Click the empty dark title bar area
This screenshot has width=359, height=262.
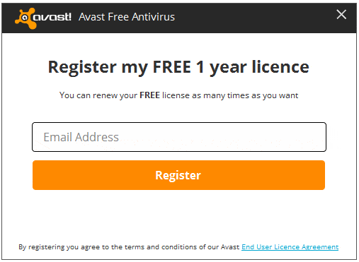(x=255, y=18)
